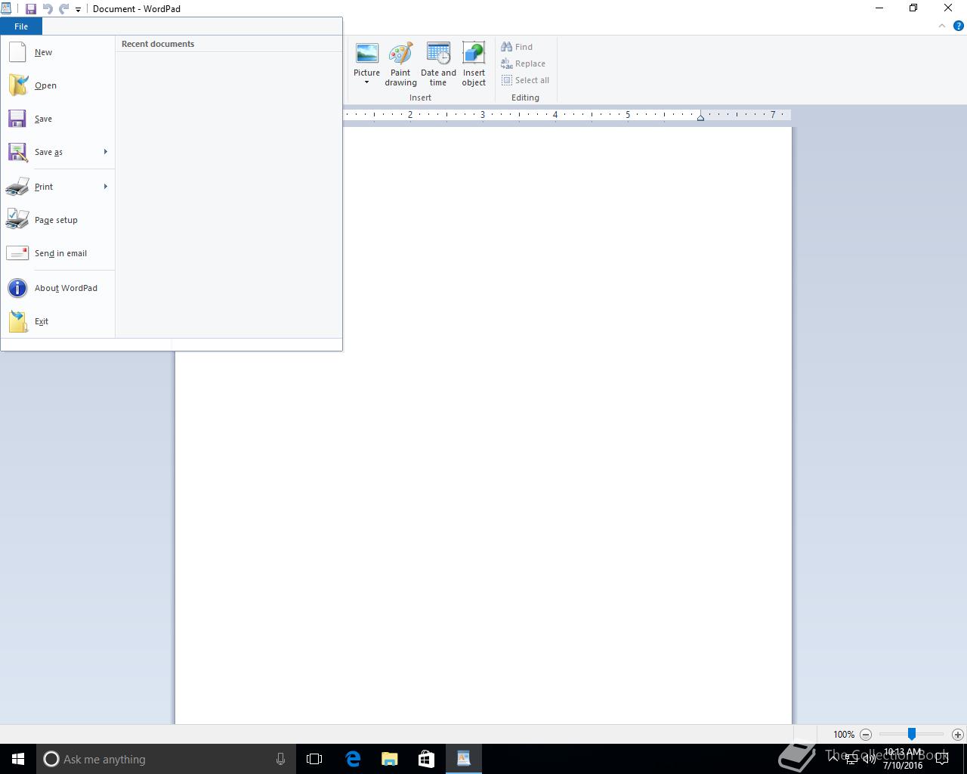The height and width of the screenshot is (774, 967).
Task: Click the 100% zoom level text
Action: [x=844, y=734]
